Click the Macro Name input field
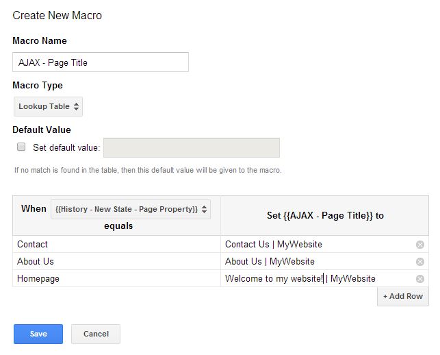This screenshot has width=440, height=355. (x=101, y=62)
